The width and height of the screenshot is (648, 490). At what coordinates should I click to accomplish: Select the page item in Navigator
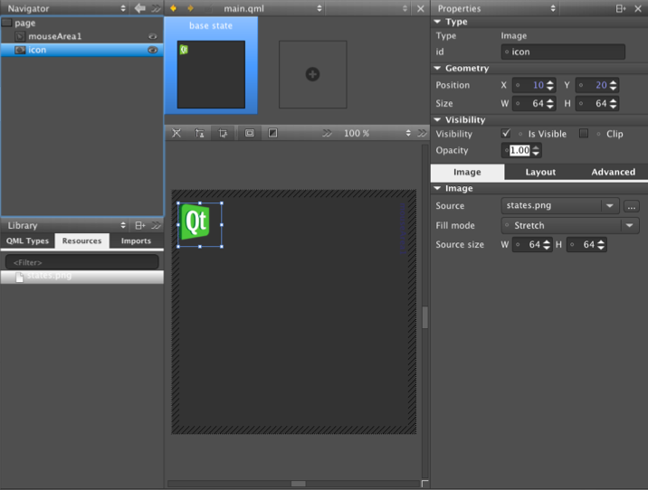pos(81,24)
